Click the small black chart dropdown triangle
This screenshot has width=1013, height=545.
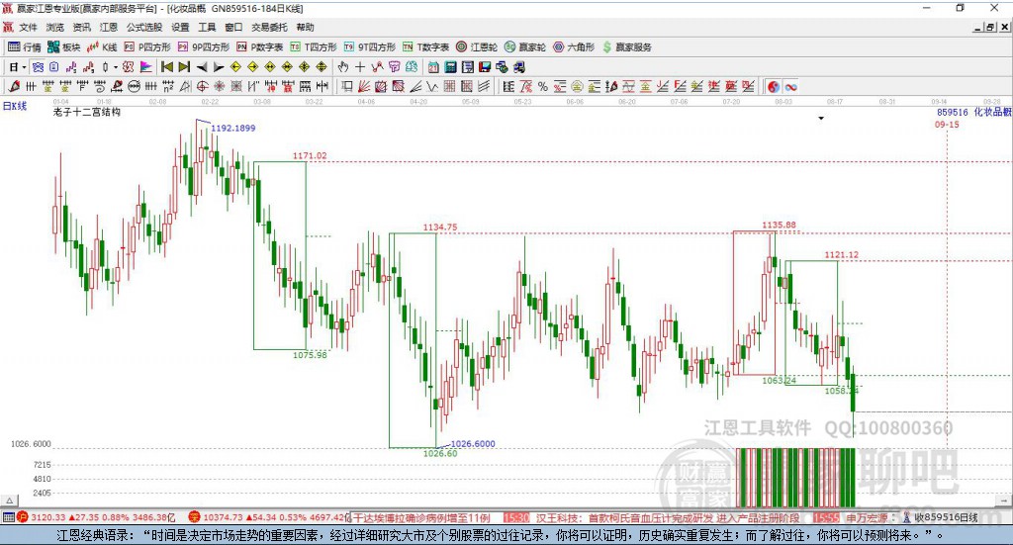(x=821, y=118)
